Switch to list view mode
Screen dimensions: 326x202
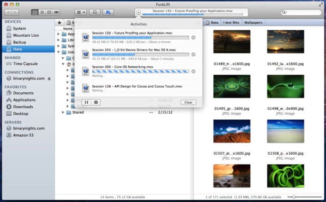tap(42, 12)
